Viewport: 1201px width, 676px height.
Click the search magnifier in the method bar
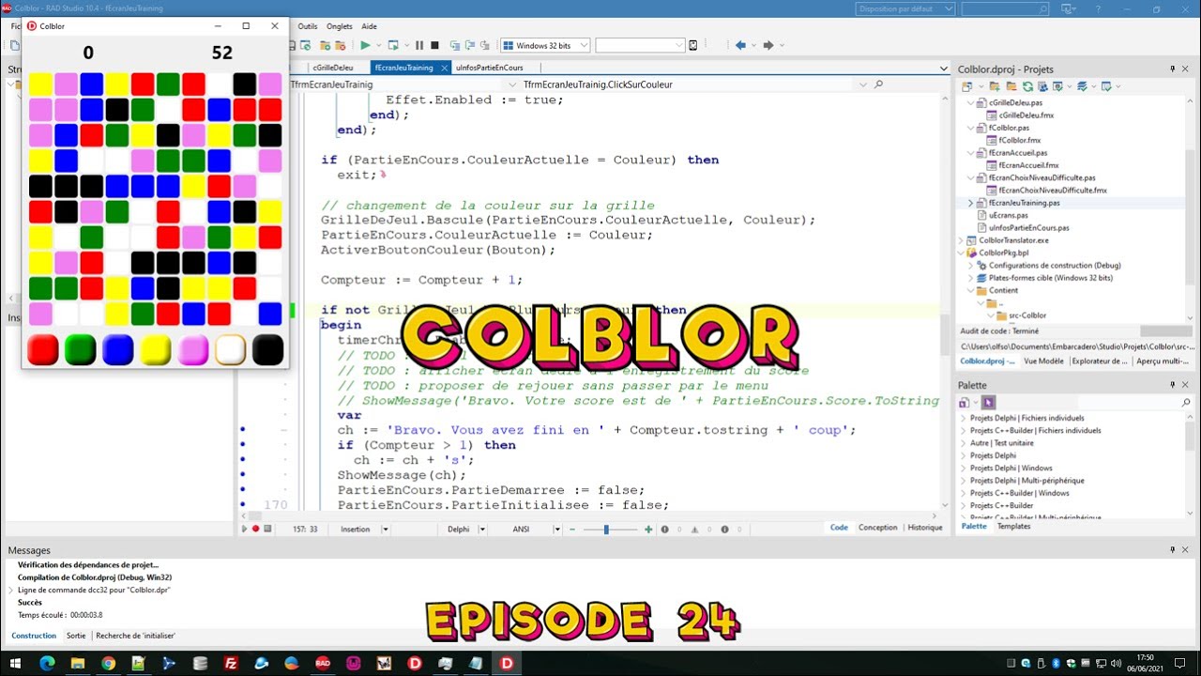point(878,84)
